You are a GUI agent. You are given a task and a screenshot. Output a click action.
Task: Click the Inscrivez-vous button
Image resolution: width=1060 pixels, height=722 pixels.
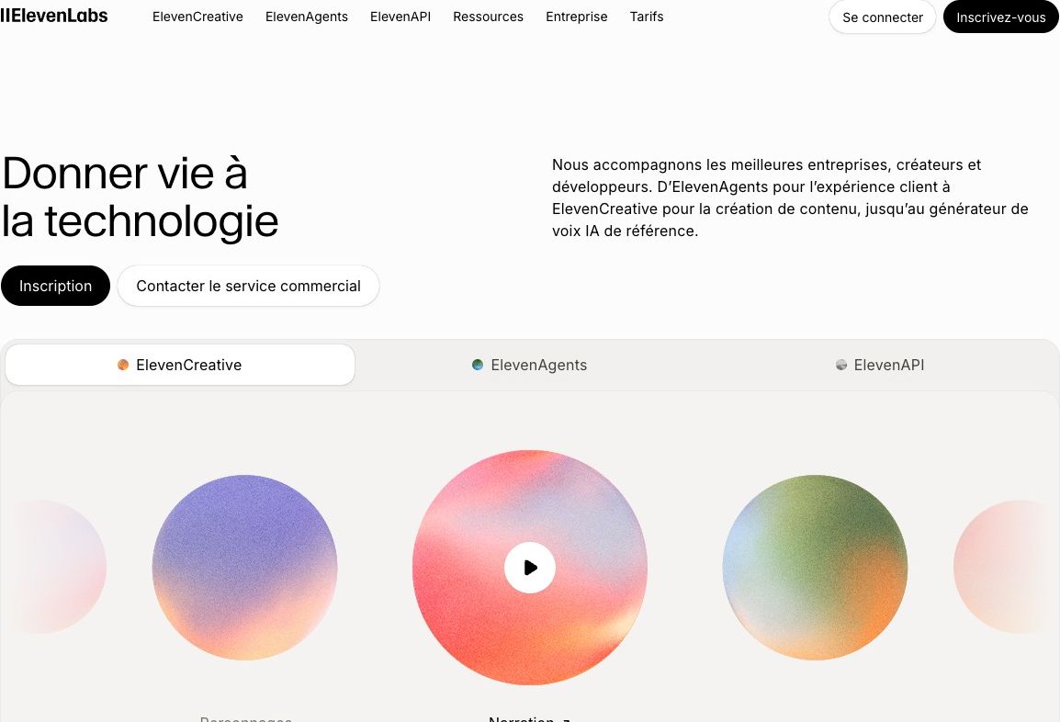[1000, 17]
